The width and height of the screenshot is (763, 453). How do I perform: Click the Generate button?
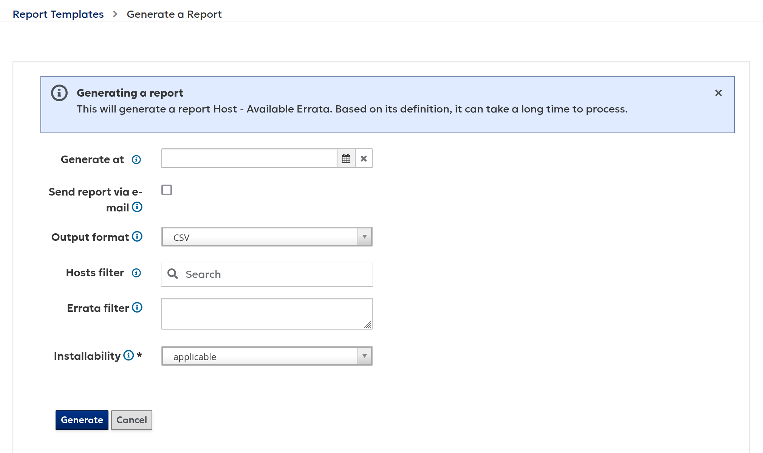point(82,420)
